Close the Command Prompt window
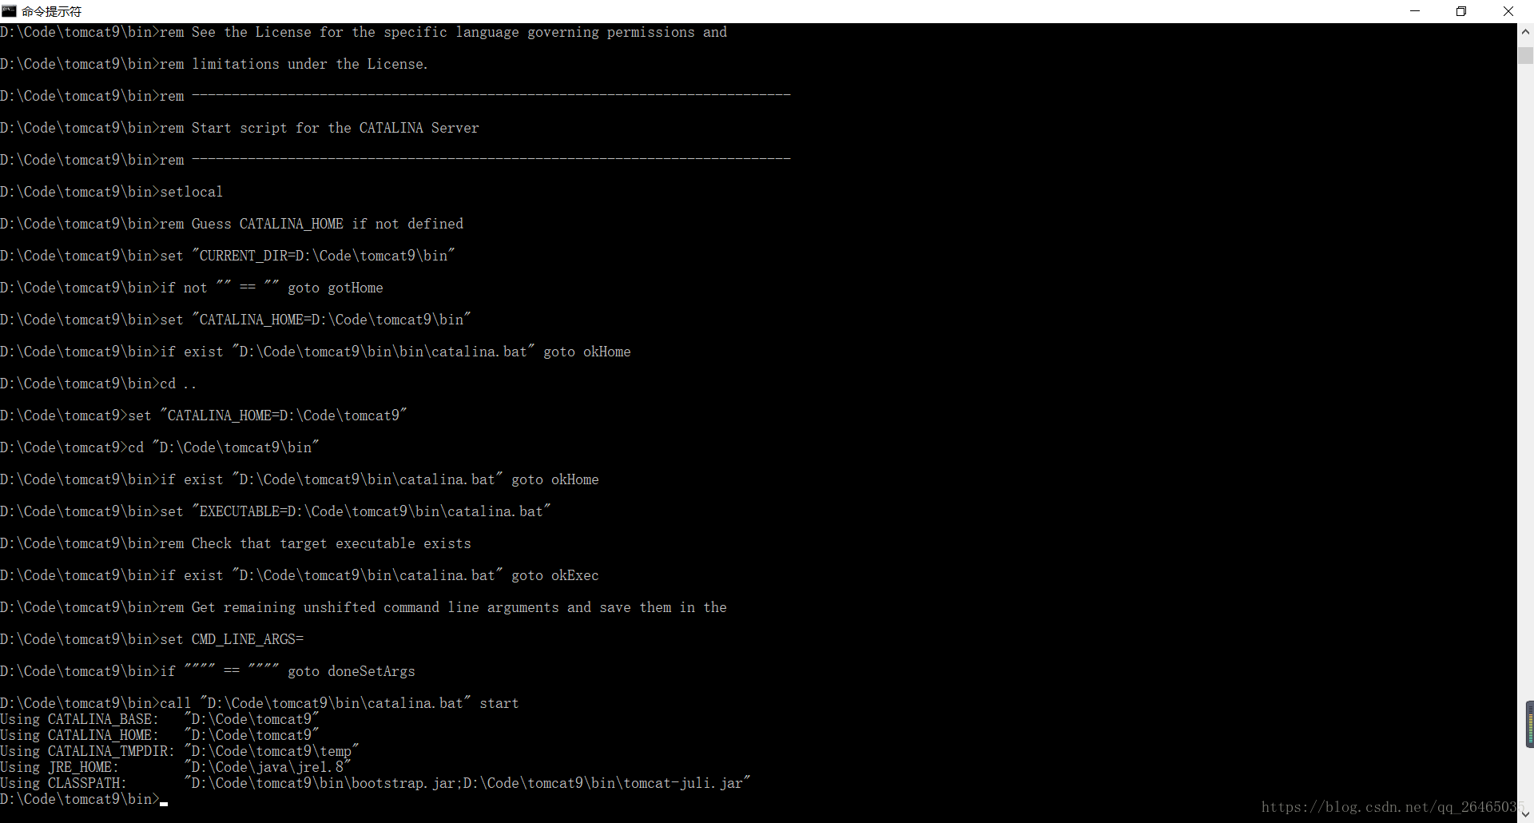The width and height of the screenshot is (1534, 823). pyautogui.click(x=1508, y=11)
